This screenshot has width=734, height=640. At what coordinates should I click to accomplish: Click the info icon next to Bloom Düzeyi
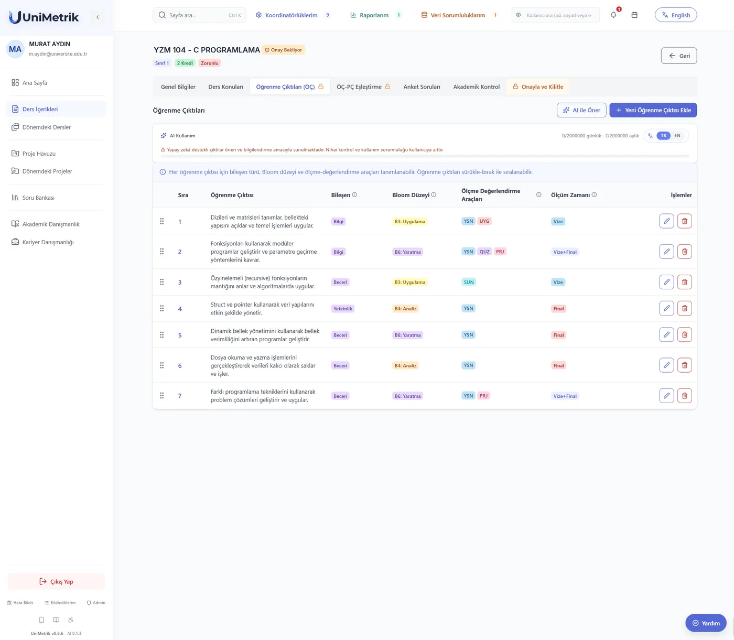(x=434, y=194)
